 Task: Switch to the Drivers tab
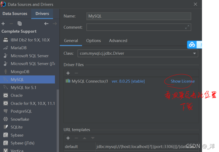[x=42, y=14]
